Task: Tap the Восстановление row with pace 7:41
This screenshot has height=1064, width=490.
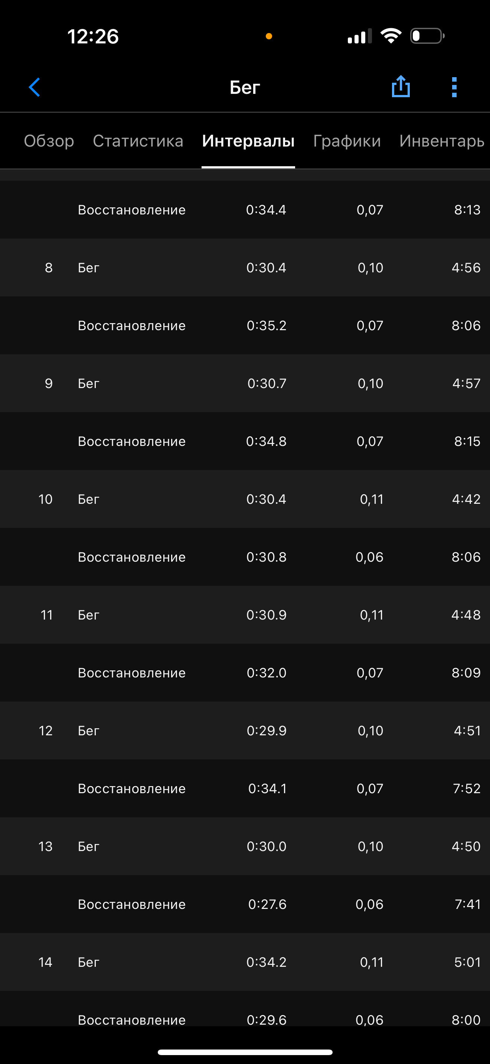Action: pyautogui.click(x=245, y=904)
